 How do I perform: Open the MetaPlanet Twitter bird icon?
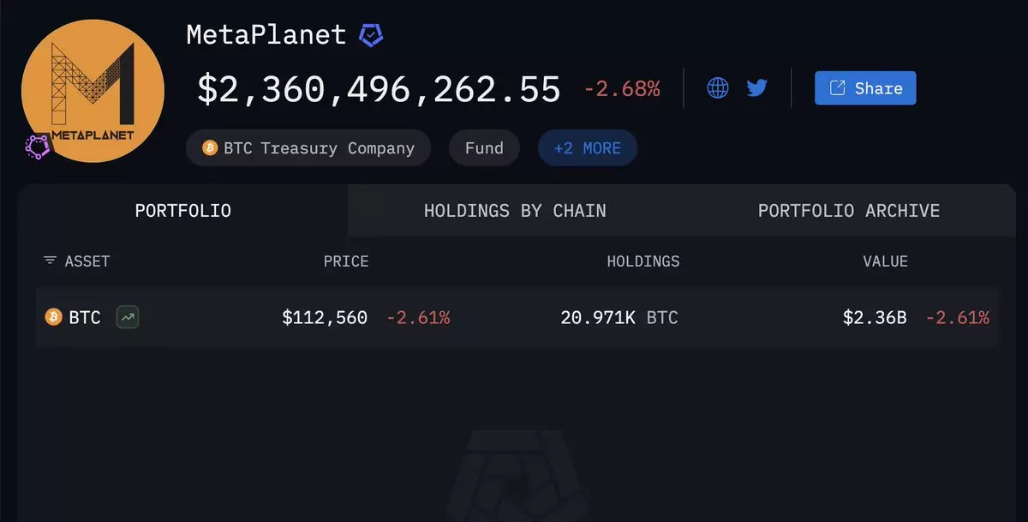756,87
